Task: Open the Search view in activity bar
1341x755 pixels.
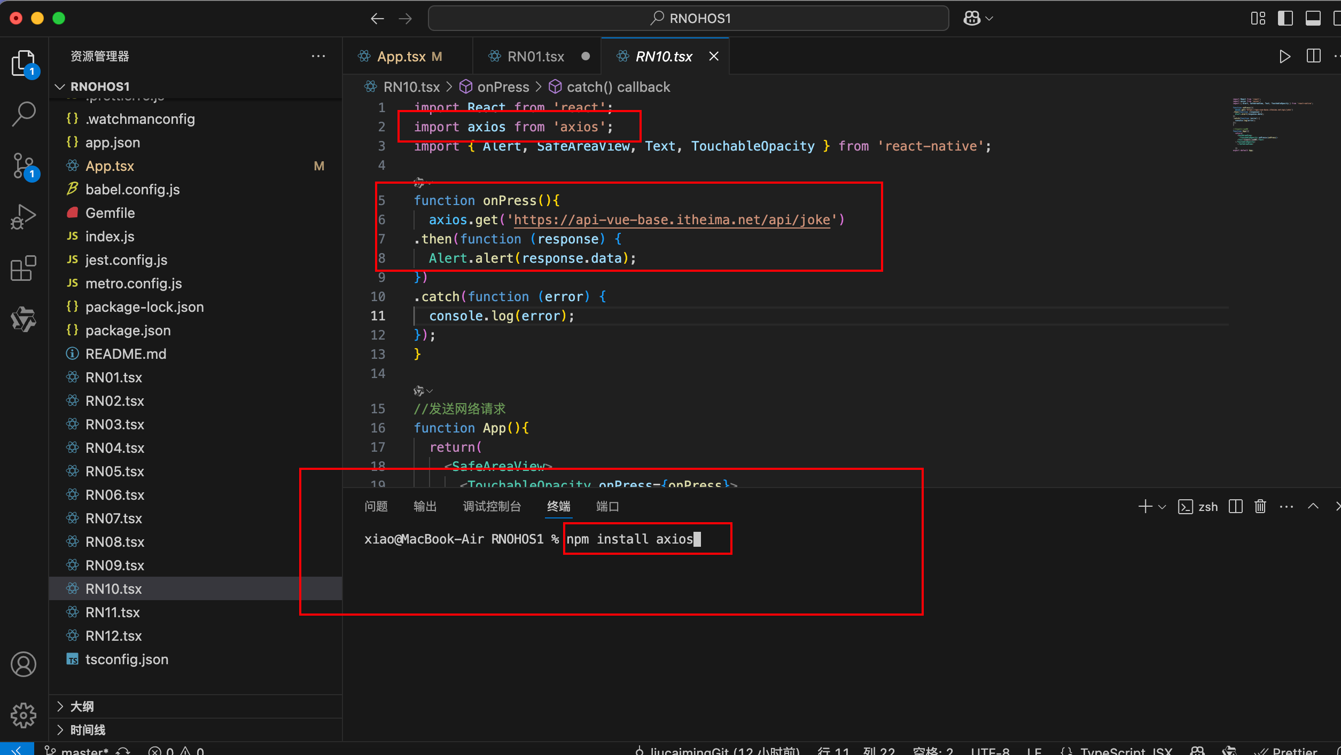Action: [x=24, y=114]
